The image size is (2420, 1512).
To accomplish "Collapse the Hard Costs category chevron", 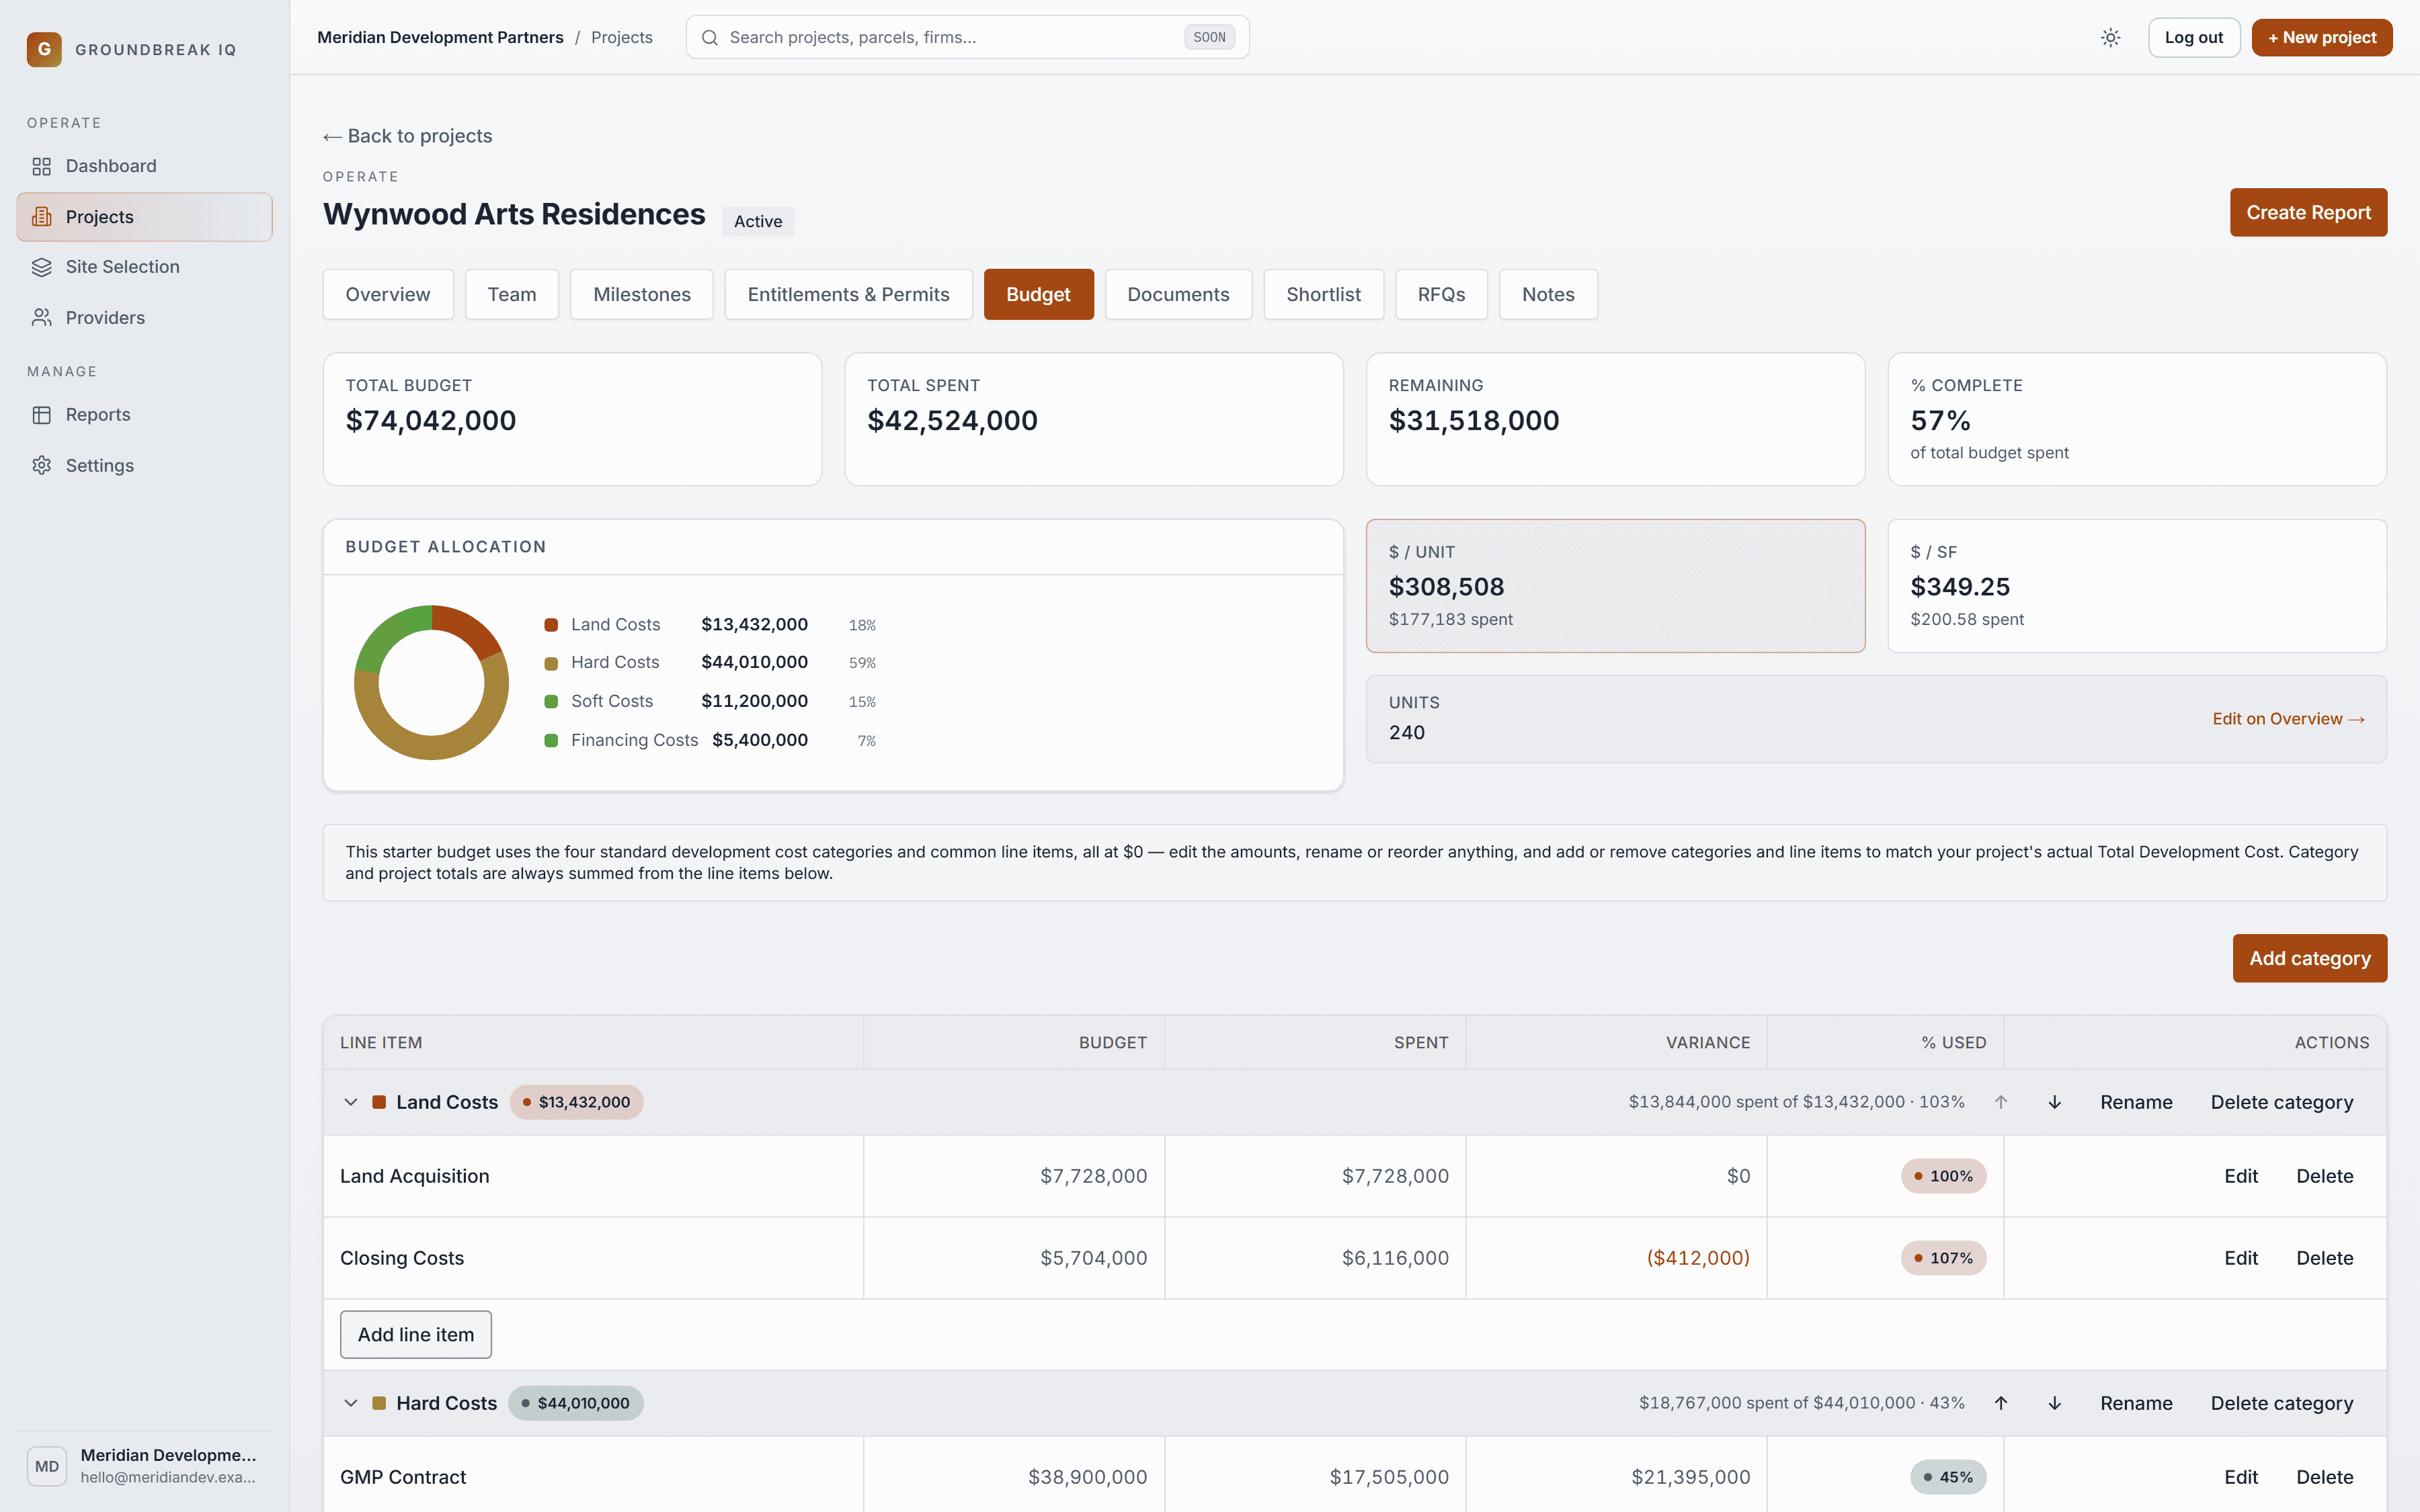I will 350,1403.
